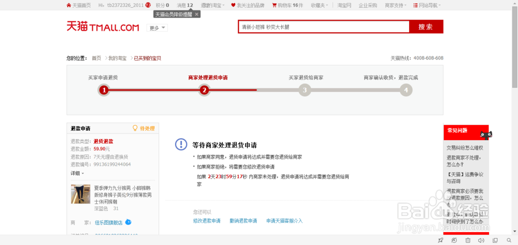This screenshot has height=245, width=518.
Task: Click the blue chat bubble beside 纽乐图旗舰店
Action: 128,222
